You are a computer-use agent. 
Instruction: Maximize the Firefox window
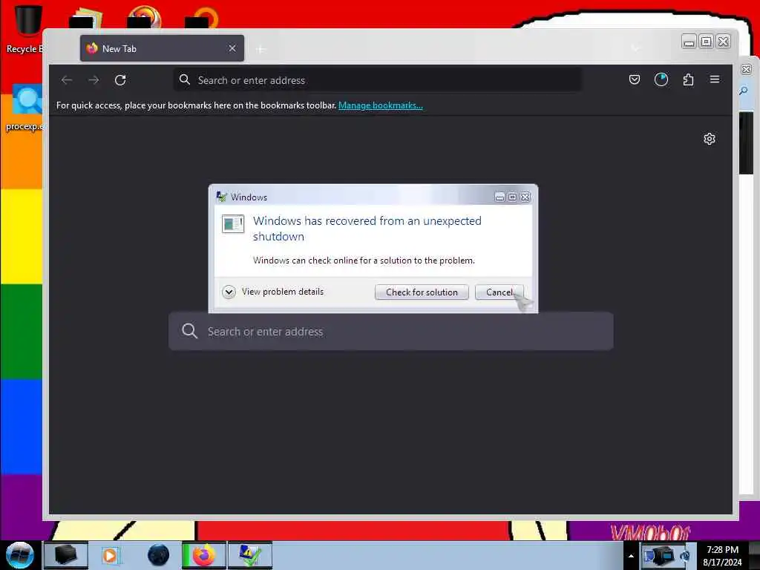[x=707, y=42]
